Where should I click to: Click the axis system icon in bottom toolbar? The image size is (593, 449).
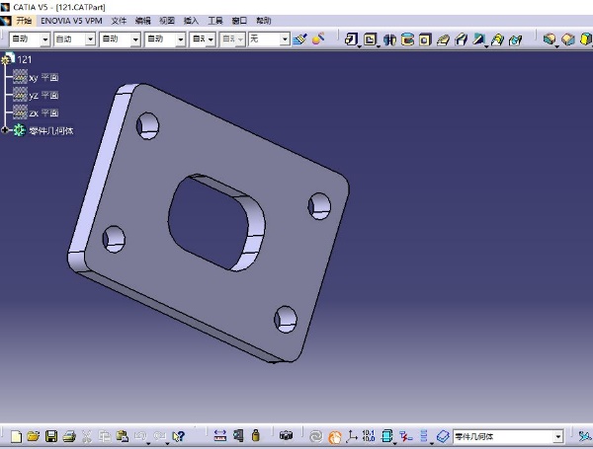351,435
